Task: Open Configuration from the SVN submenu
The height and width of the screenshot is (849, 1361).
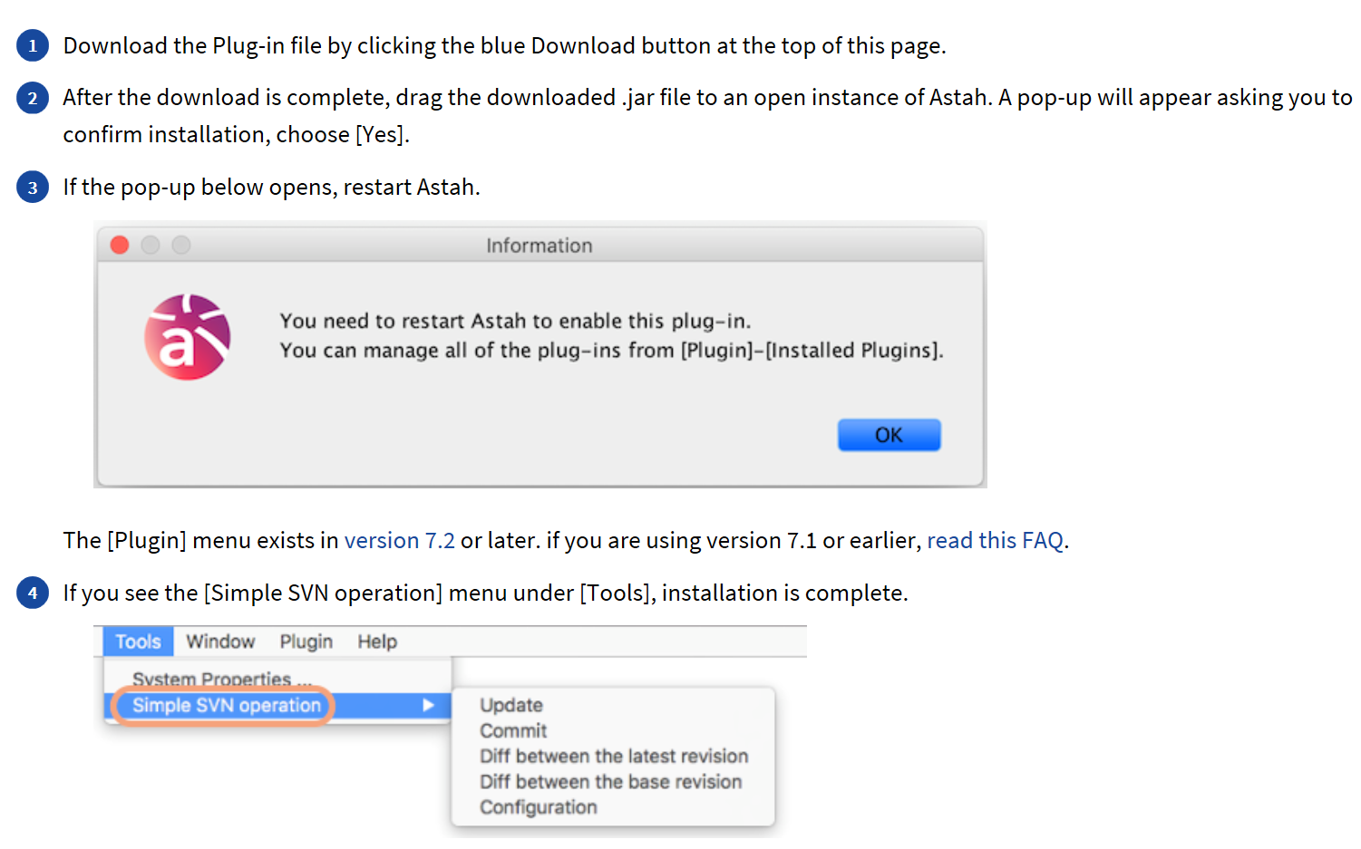Action: pyautogui.click(x=539, y=806)
